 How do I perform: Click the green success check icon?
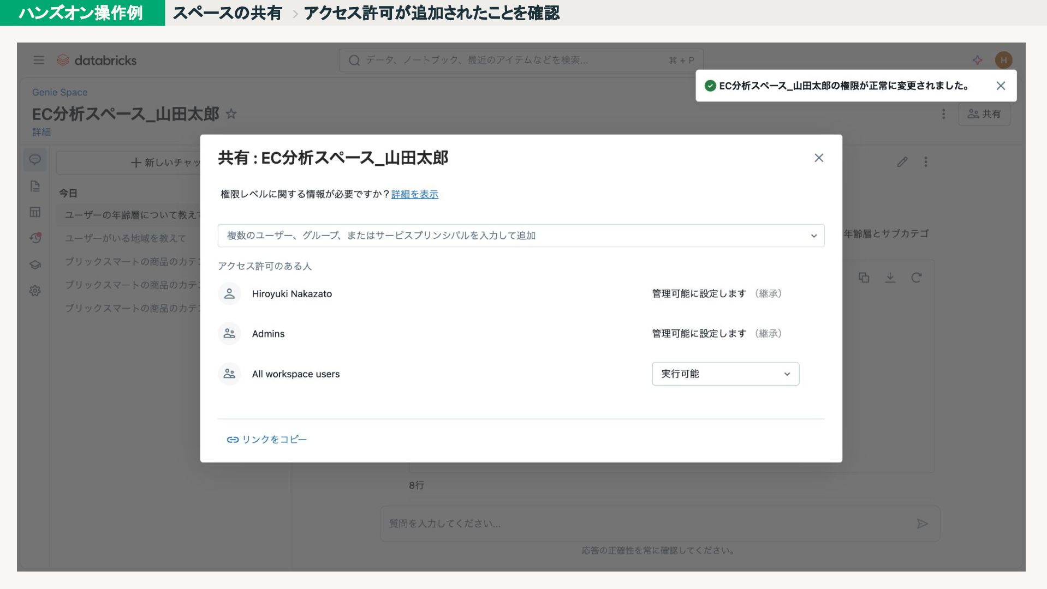tap(710, 86)
